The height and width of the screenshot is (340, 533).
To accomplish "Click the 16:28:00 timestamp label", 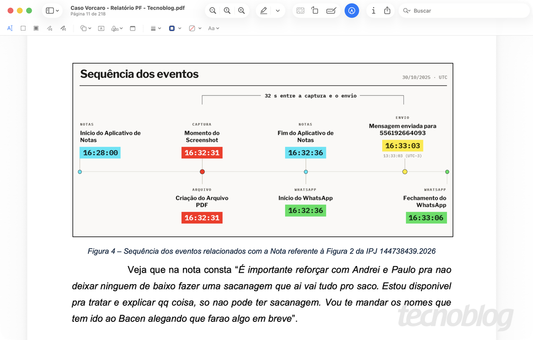I will (100, 153).
